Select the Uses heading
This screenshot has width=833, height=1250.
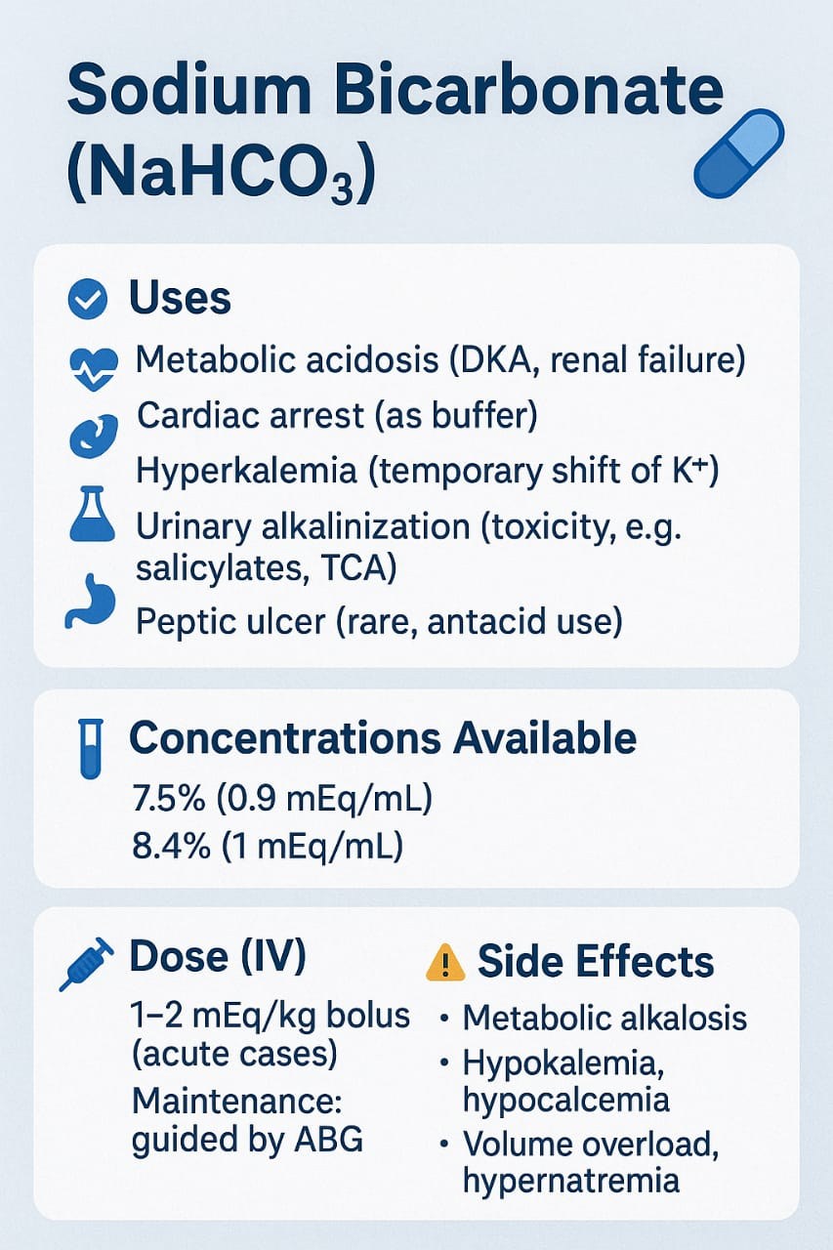(x=181, y=299)
